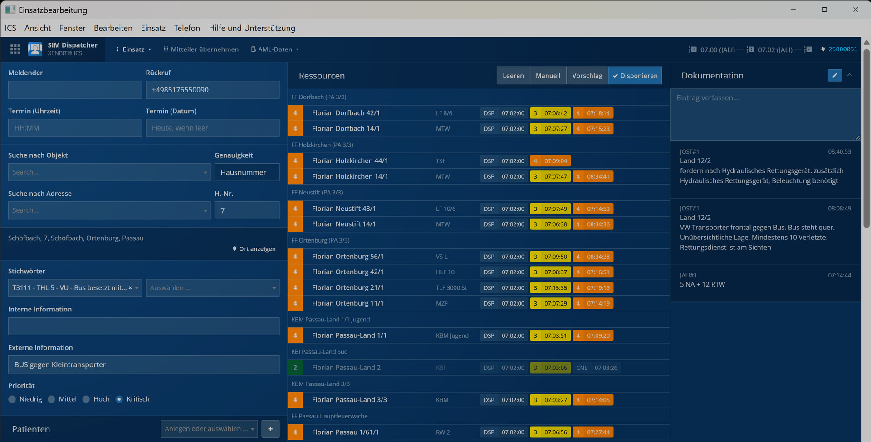This screenshot has height=442, width=871.
Task: Click the plus icon beside Patienten dropdown
Action: click(x=270, y=429)
